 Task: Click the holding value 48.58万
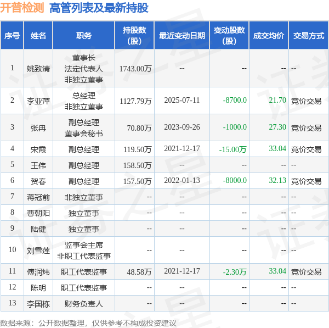(139, 272)
